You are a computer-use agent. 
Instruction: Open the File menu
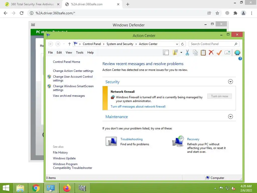coord(50,53)
